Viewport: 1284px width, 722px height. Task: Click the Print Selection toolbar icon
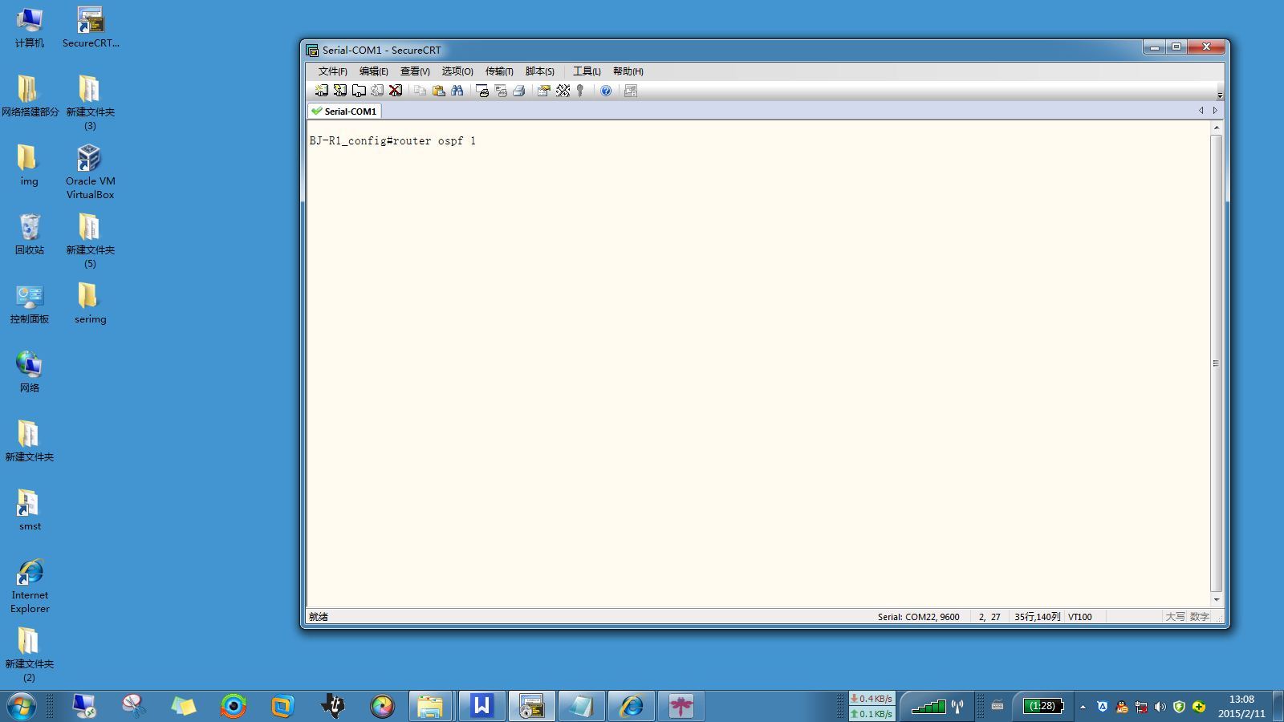[500, 91]
